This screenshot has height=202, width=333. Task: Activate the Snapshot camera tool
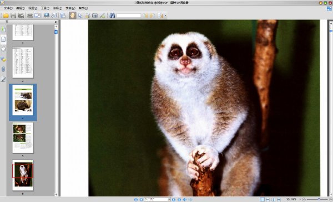pos(95,15)
